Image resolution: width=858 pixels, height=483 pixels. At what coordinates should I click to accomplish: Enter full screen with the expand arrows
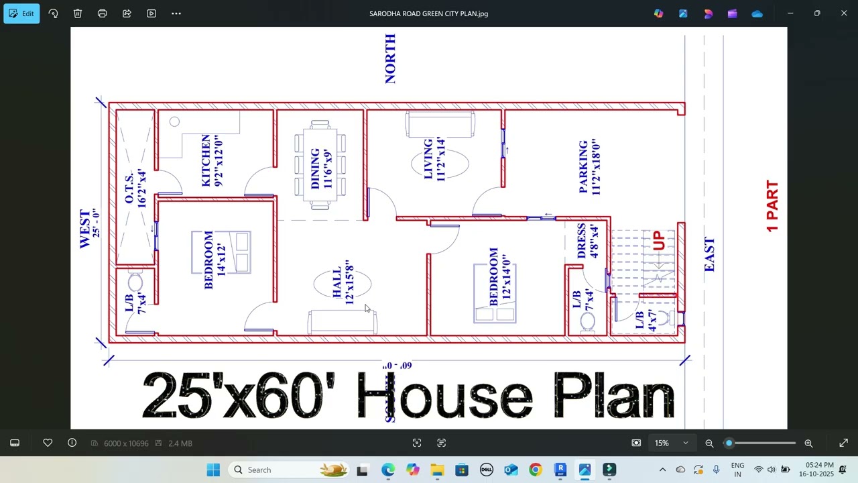point(843,443)
